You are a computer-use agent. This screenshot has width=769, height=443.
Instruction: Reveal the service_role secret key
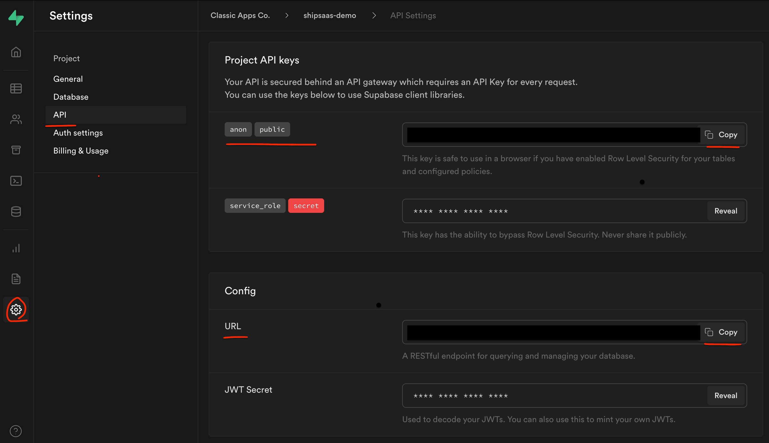[x=725, y=211]
